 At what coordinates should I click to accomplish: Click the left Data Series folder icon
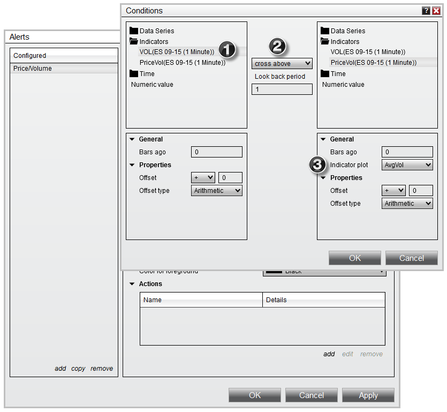133,31
